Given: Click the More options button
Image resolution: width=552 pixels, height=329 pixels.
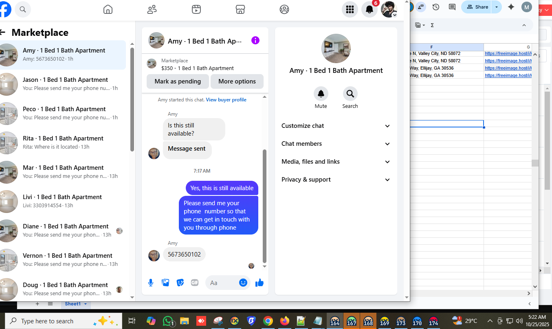Looking at the screenshot, I should pos(237,81).
